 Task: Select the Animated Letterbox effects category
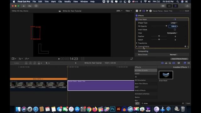142,94
